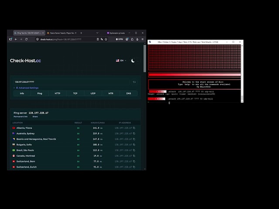
Task: Toggle dark mode moon icon
Action: 133,61
